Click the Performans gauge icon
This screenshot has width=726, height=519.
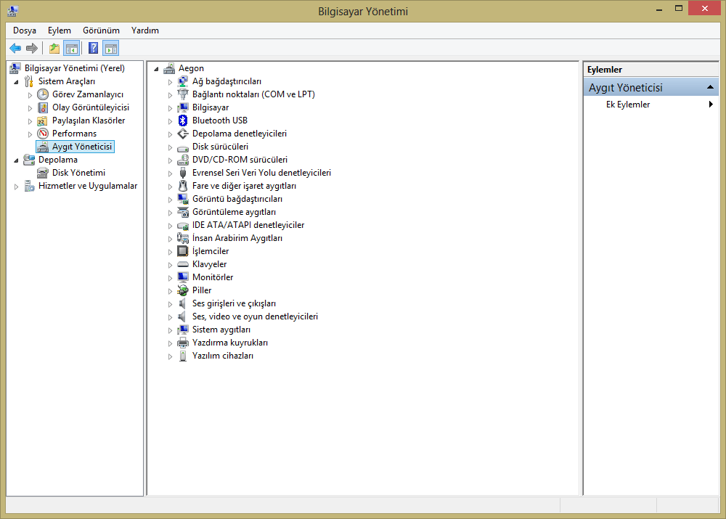[x=43, y=134]
